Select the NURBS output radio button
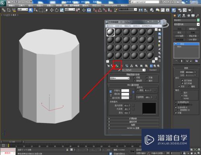Viewport: 201px width, 155px height. point(182,98)
